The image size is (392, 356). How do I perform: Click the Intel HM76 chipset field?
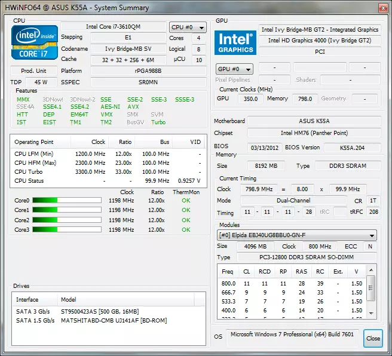click(314, 133)
